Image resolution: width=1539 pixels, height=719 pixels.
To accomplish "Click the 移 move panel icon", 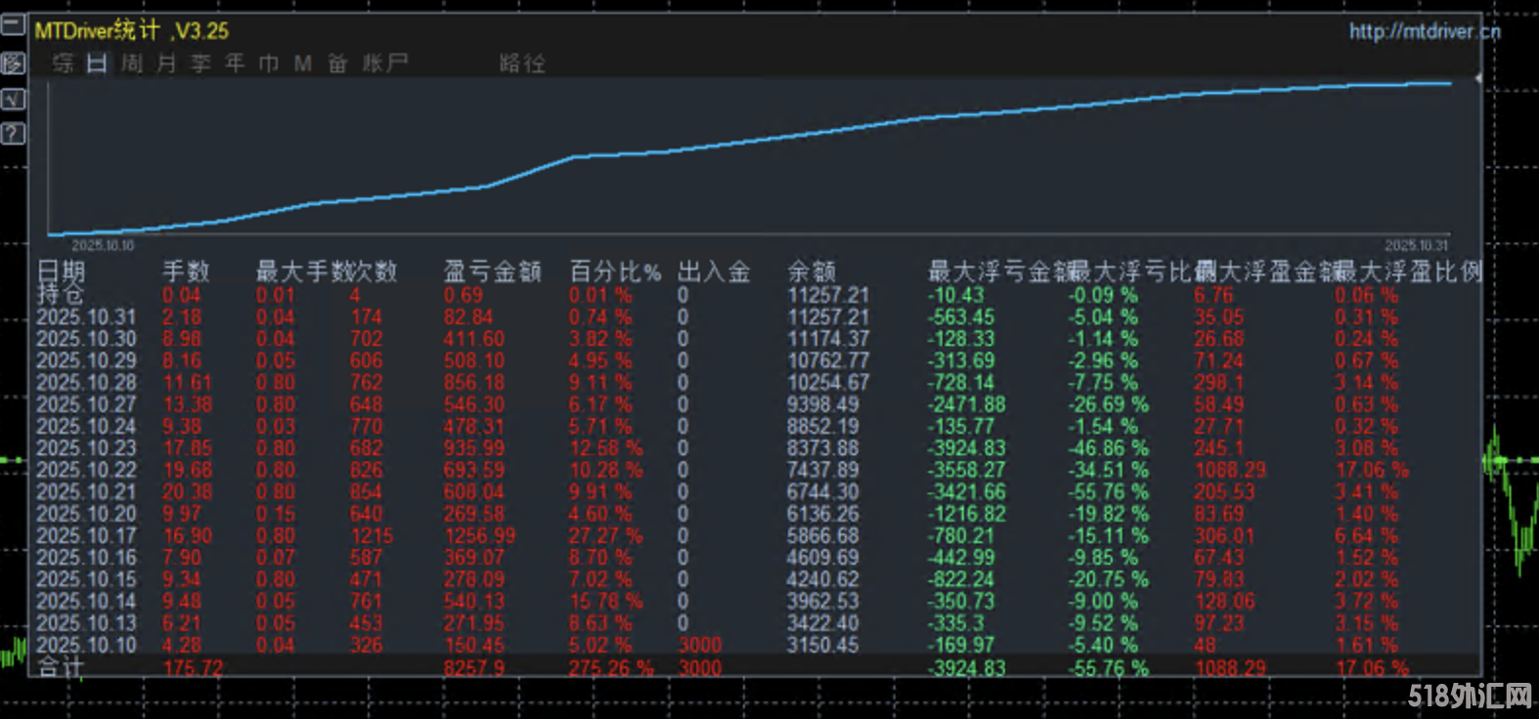I will [13, 63].
